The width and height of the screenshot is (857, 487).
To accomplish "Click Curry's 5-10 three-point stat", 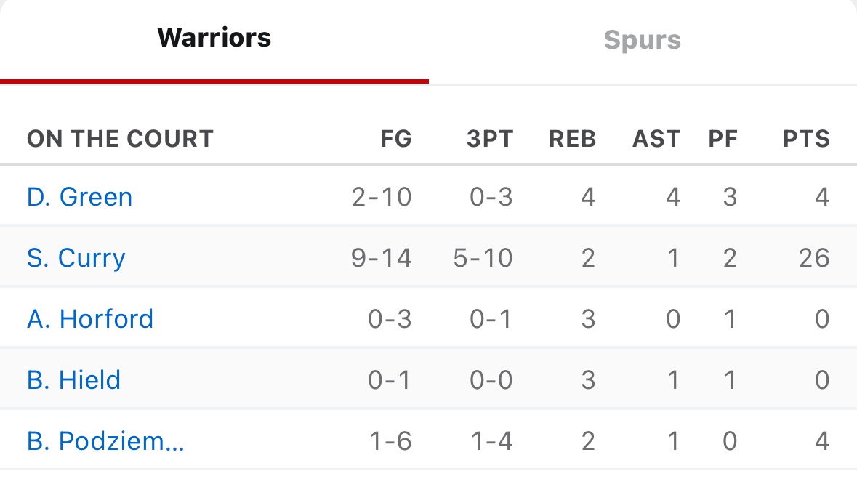I will click(483, 258).
